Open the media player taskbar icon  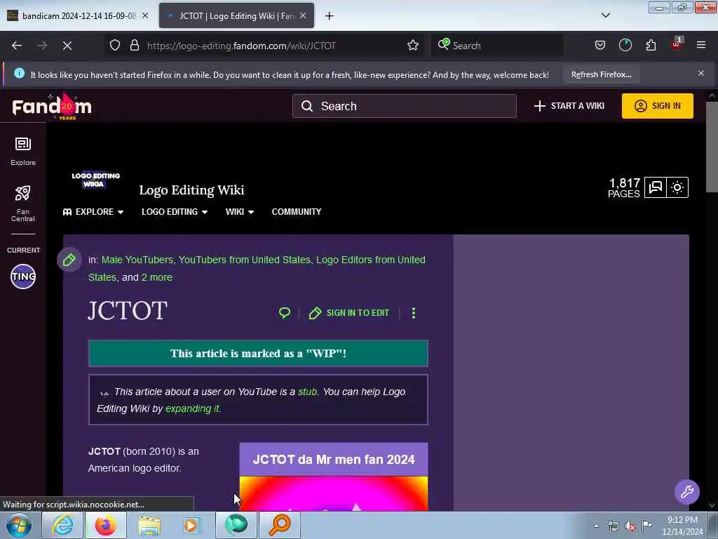tap(192, 525)
